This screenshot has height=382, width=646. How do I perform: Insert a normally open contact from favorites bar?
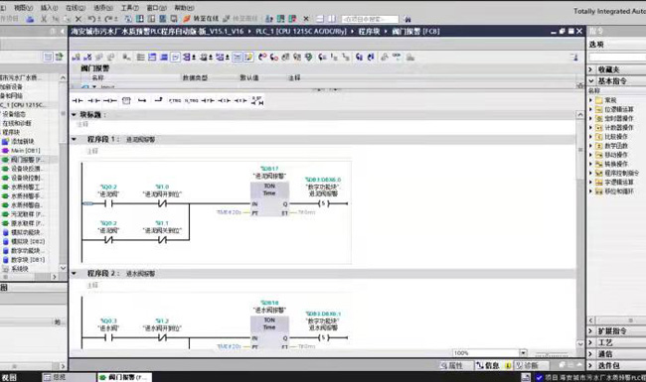[78, 101]
